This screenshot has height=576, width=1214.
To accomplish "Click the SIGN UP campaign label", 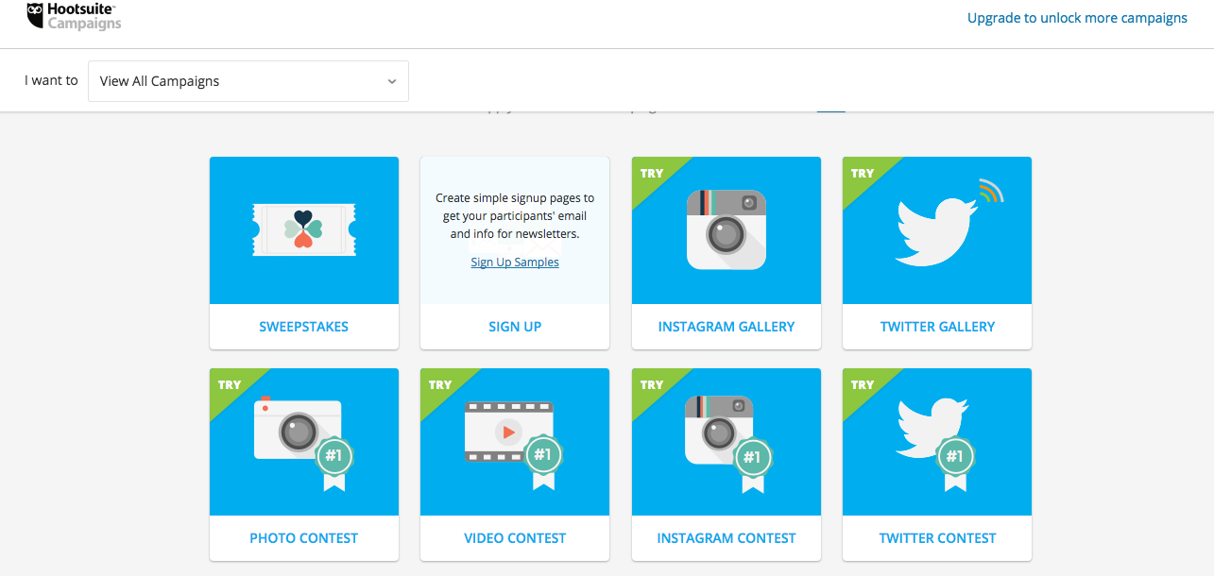I will click(514, 326).
